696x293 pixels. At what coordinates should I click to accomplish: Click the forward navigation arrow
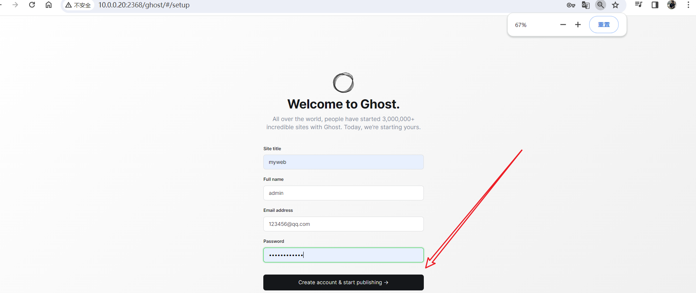(15, 5)
